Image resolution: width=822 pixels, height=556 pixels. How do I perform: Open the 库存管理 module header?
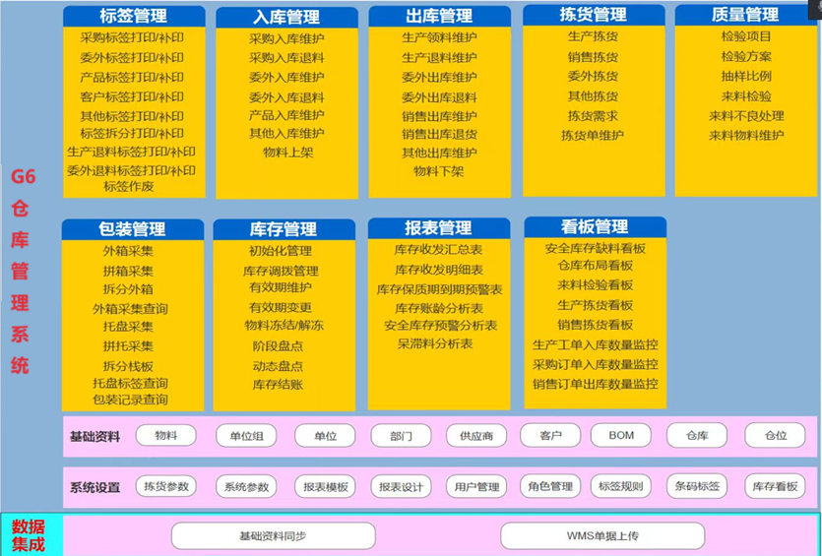coord(285,229)
